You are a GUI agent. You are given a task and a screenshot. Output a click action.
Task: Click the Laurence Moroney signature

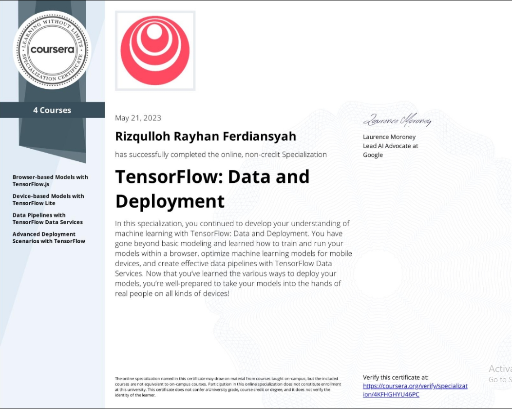click(x=398, y=119)
